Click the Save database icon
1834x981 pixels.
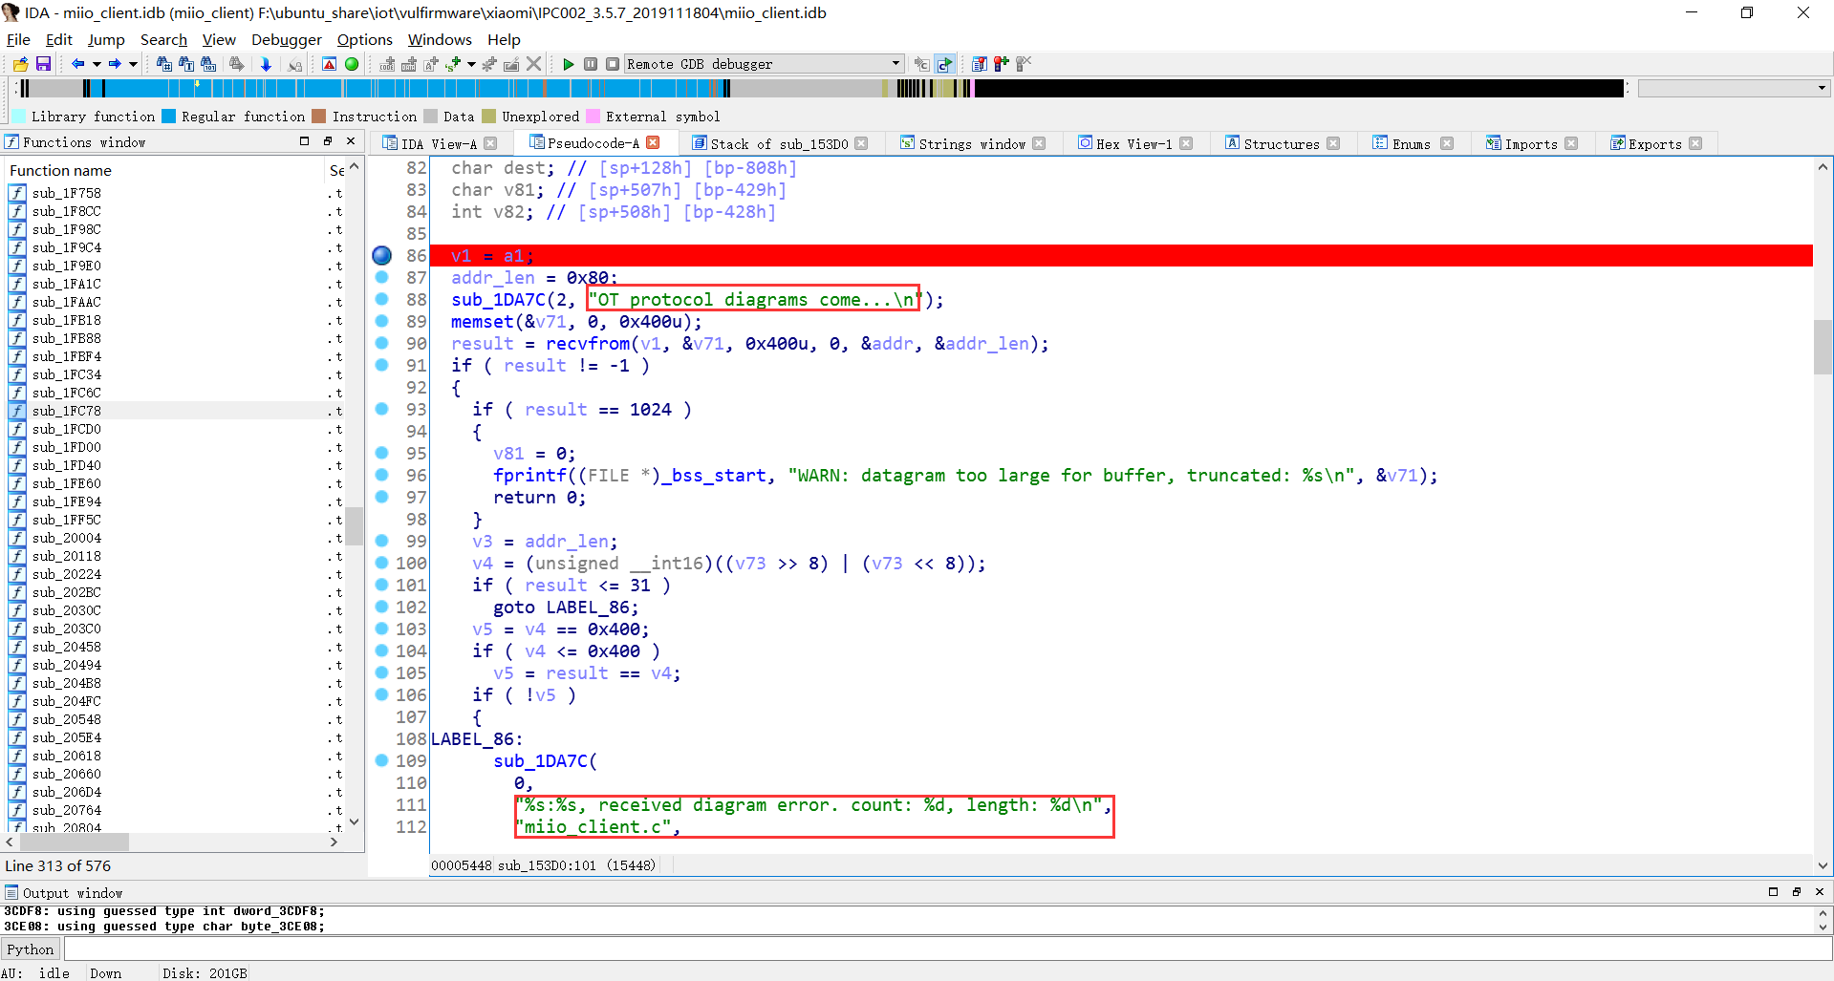click(43, 64)
